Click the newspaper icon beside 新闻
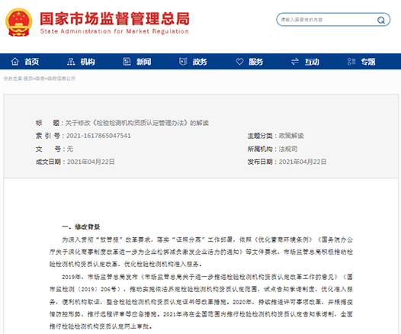The height and width of the screenshot is (334, 401). (127, 61)
